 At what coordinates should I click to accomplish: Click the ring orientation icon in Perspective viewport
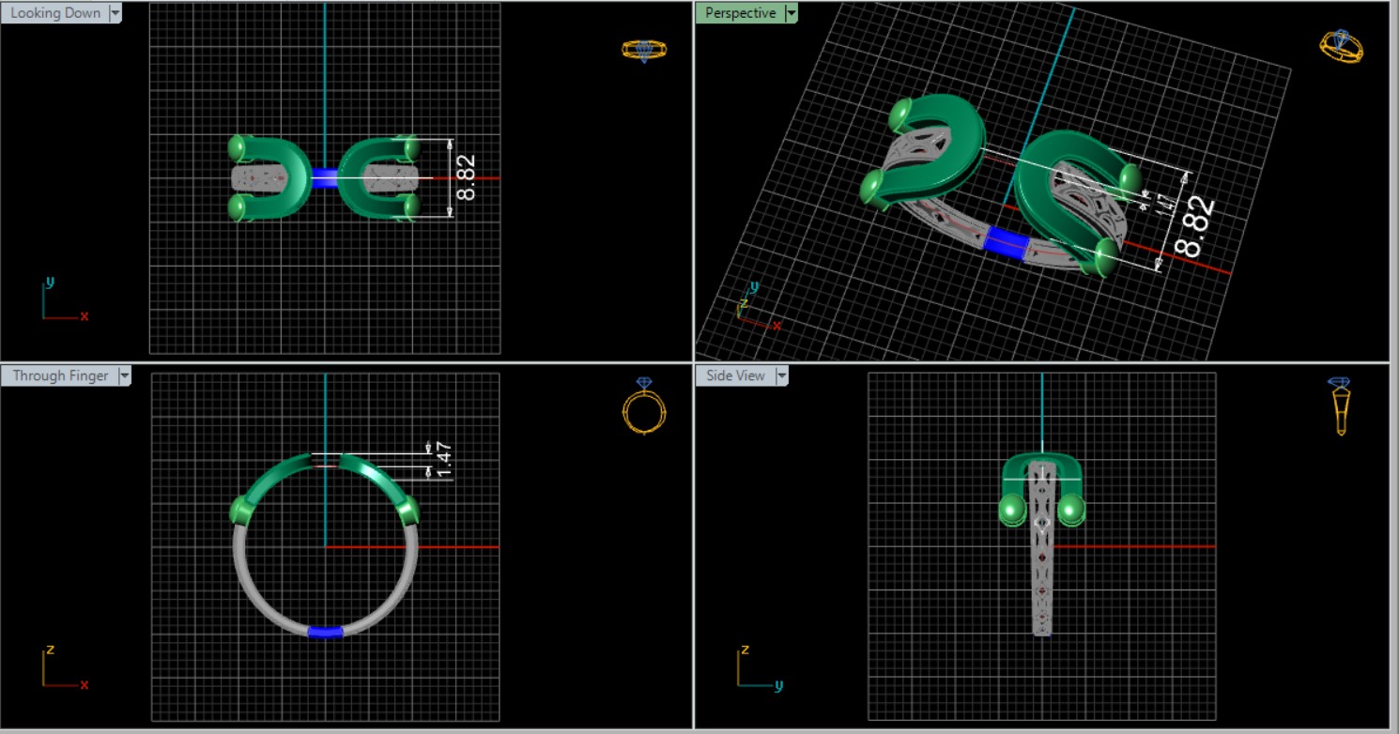coord(1341,46)
